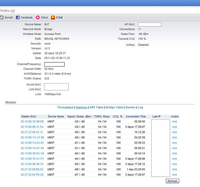Click the Device Name column header
This screenshot has width=200, height=187.
(x=56, y=117)
